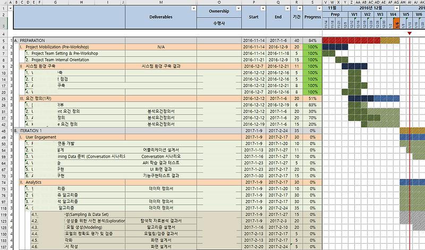Select the 2017-2-20 start date cell
Image resolution: width=425 pixels, height=250 pixels.
[x=254, y=247]
